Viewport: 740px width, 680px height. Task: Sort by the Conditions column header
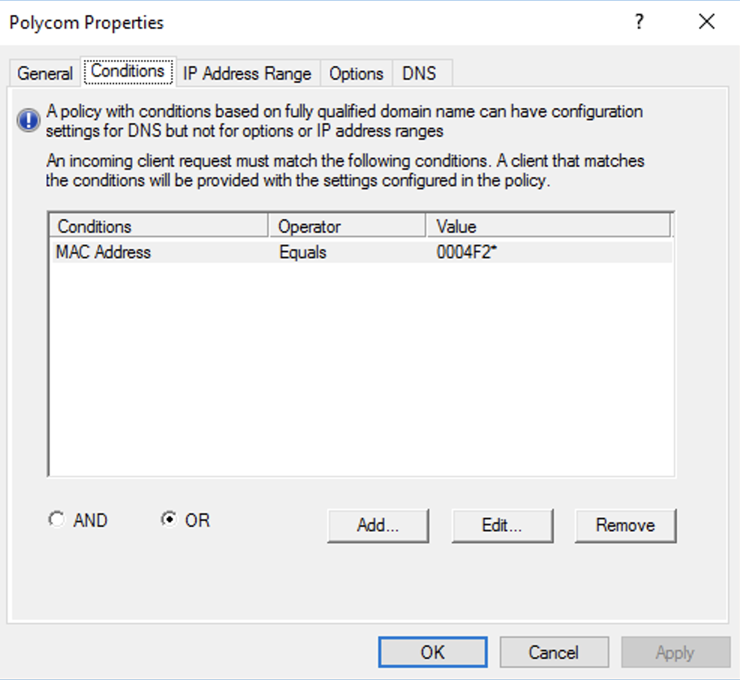[x=158, y=226]
